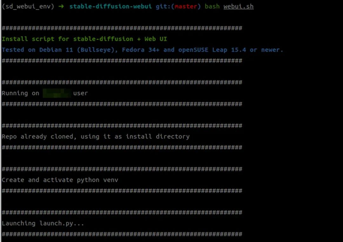Click the 'git:(' prefix in prompt
The image size is (343, 242).
[x=165, y=6]
